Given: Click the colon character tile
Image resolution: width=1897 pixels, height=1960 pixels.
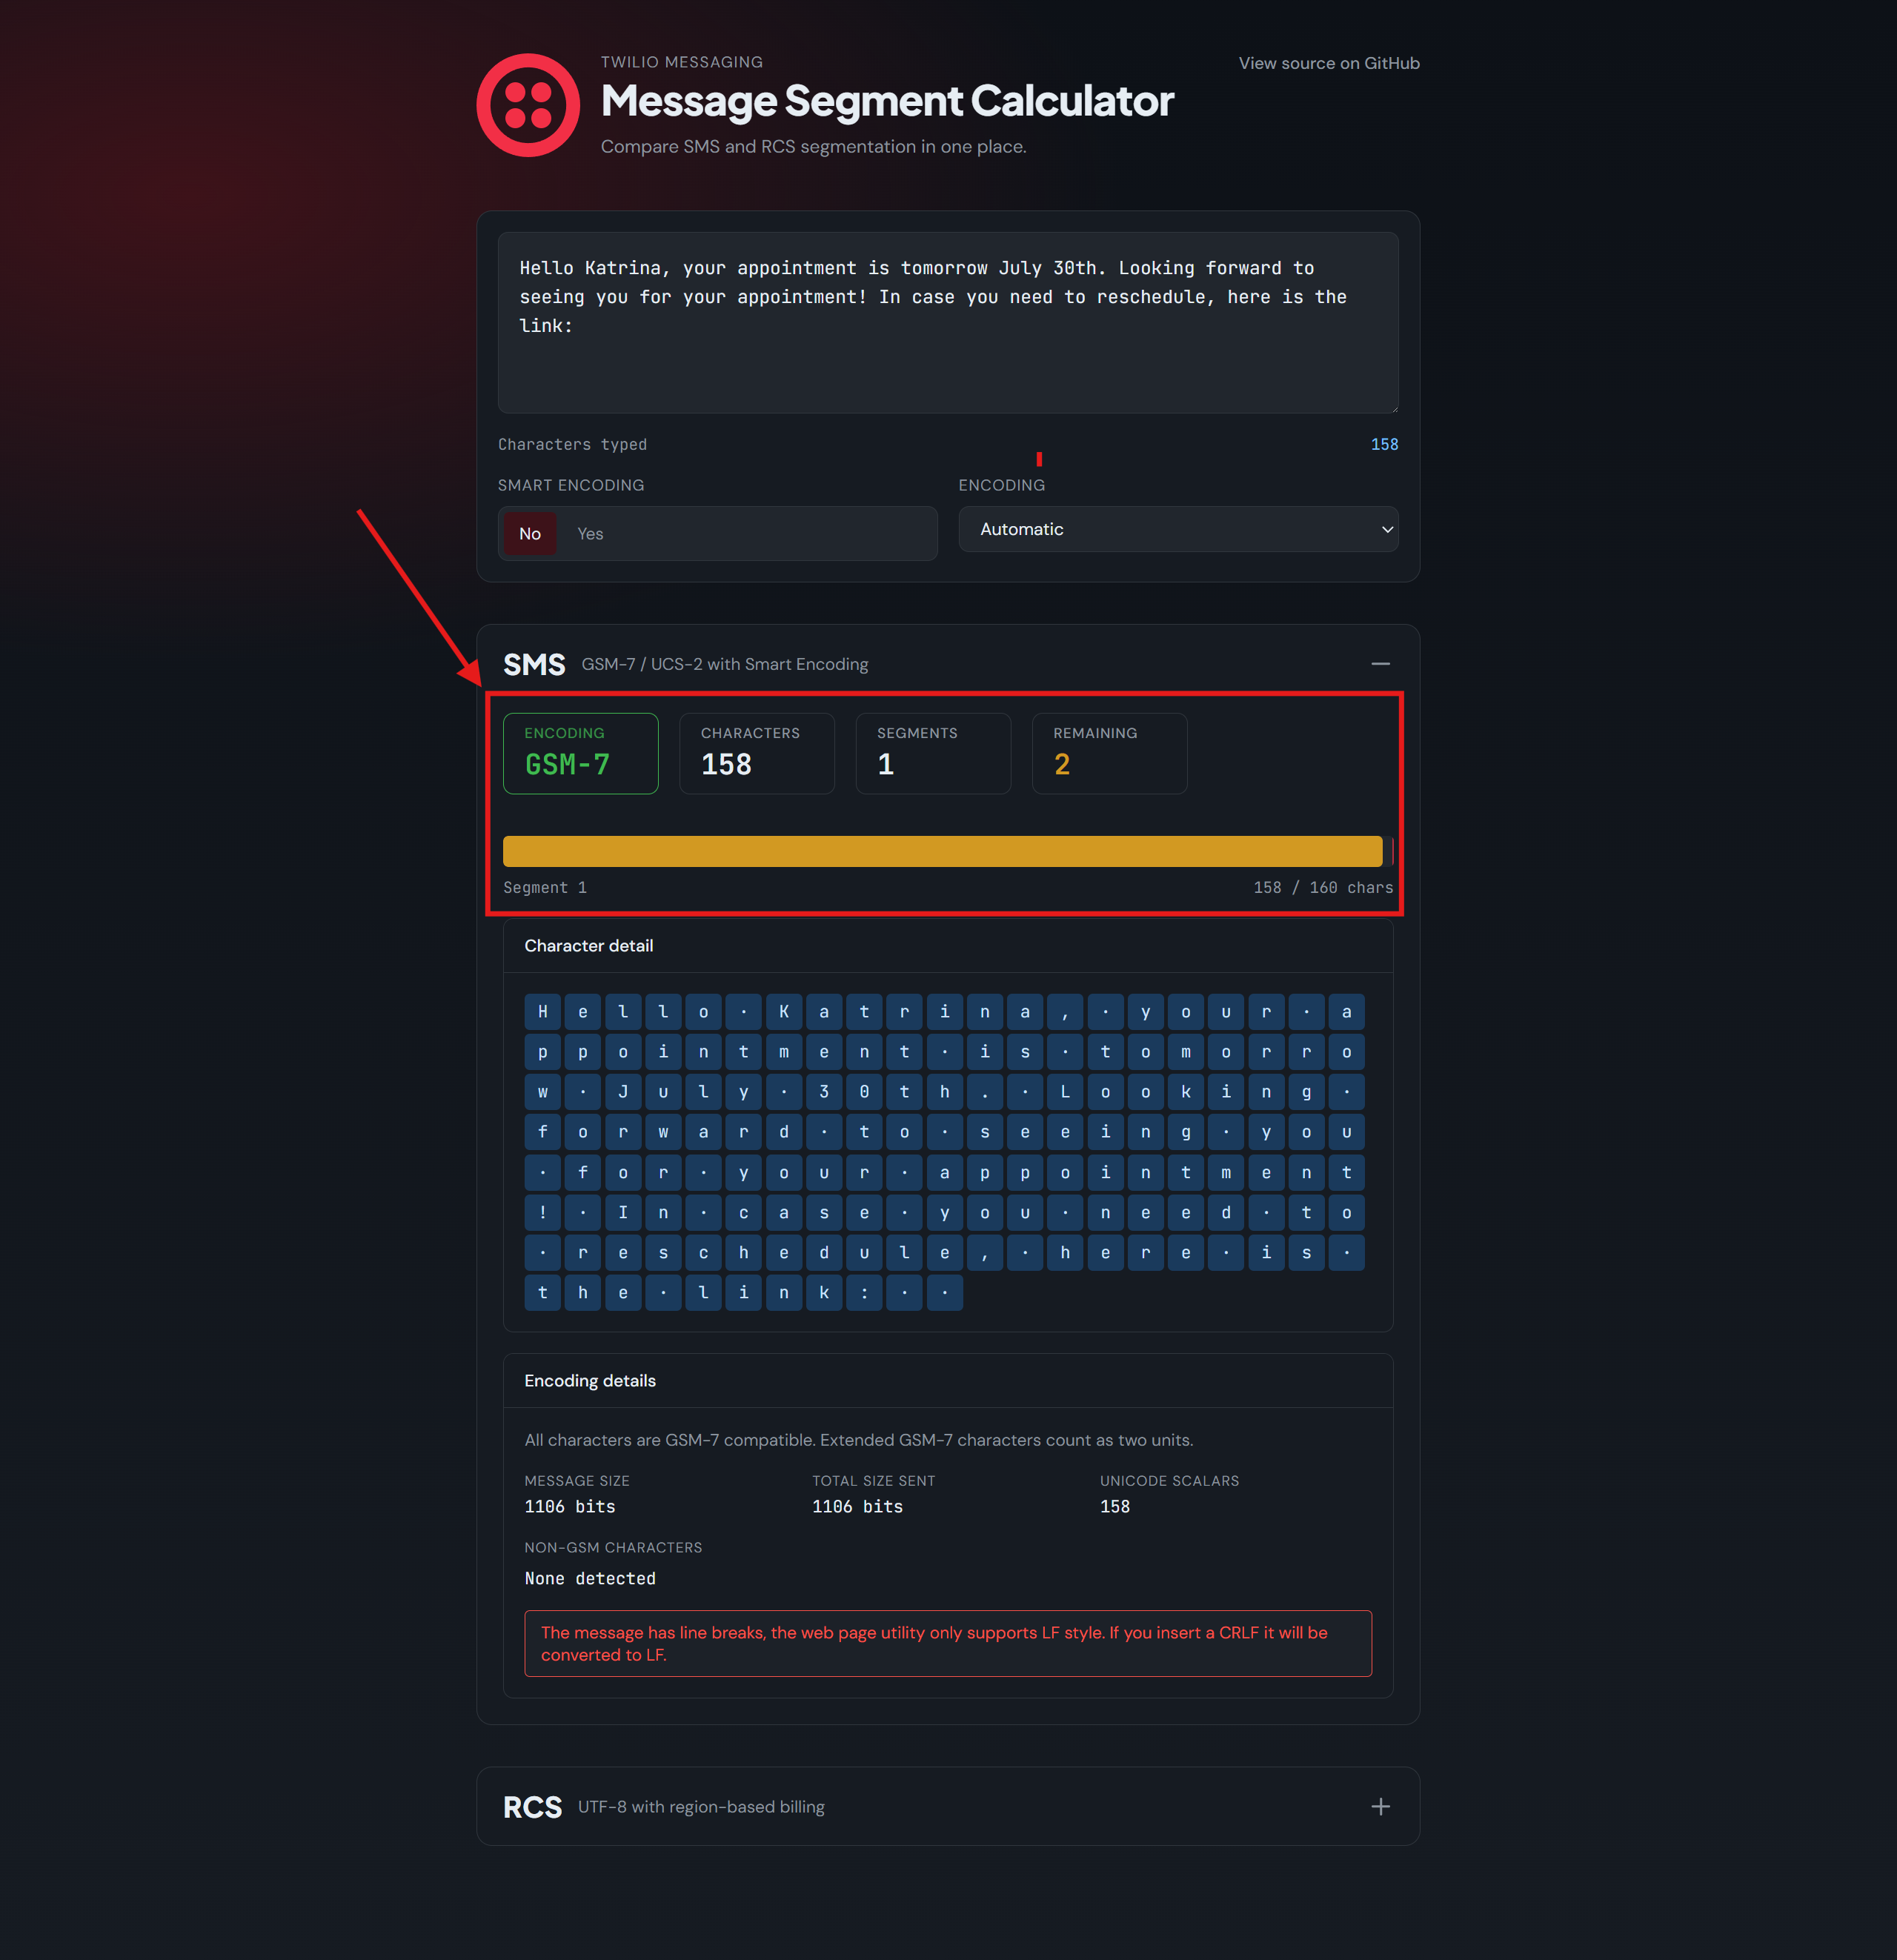Looking at the screenshot, I should (864, 1293).
